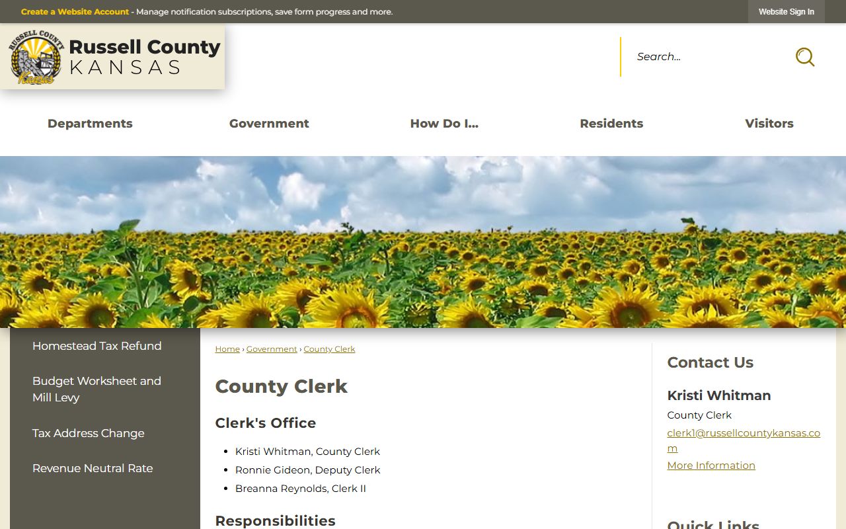Image resolution: width=846 pixels, height=529 pixels.
Task: Click the Home breadcrumb link
Action: (227, 349)
